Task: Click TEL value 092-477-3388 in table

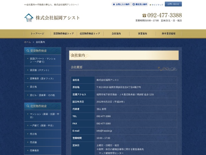Action: 104,116
